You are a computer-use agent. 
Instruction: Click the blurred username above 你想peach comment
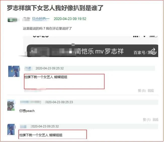(30, 102)
